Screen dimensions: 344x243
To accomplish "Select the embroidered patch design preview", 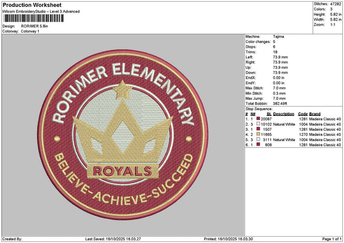I will (123, 135).
